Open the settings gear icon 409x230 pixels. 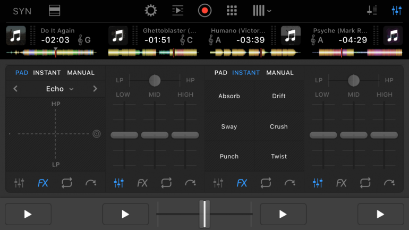tap(151, 11)
